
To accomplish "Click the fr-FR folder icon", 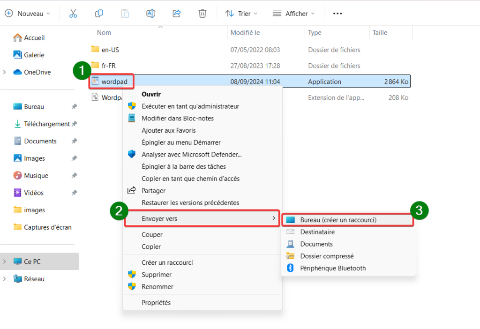I will (x=95, y=65).
